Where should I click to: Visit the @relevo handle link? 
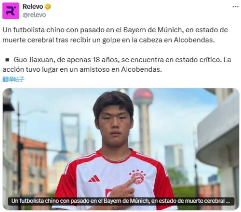point(34,15)
